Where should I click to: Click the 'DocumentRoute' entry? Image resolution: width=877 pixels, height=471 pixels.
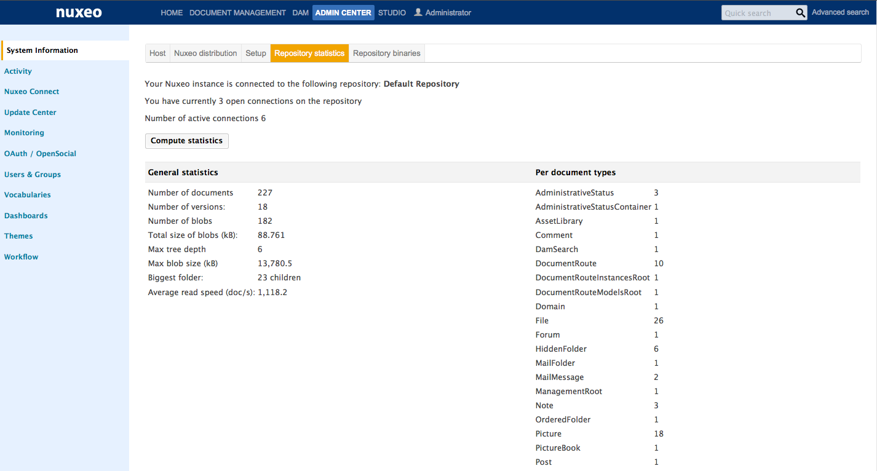pyautogui.click(x=566, y=263)
